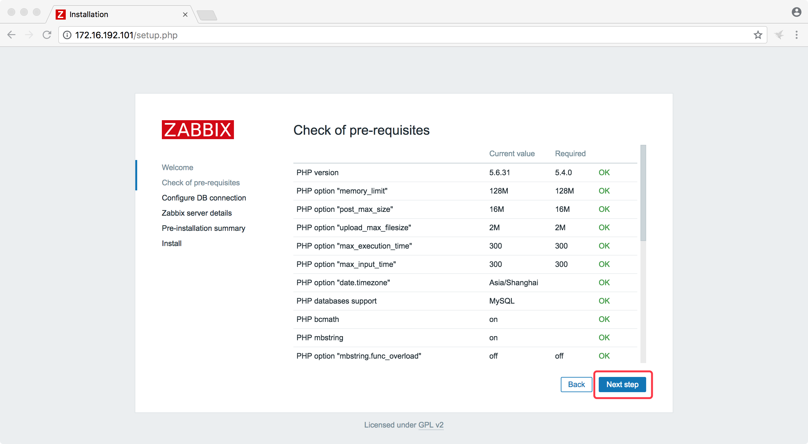Screen dimensions: 808x444
Task: Open the user profile icon
Action: (796, 12)
